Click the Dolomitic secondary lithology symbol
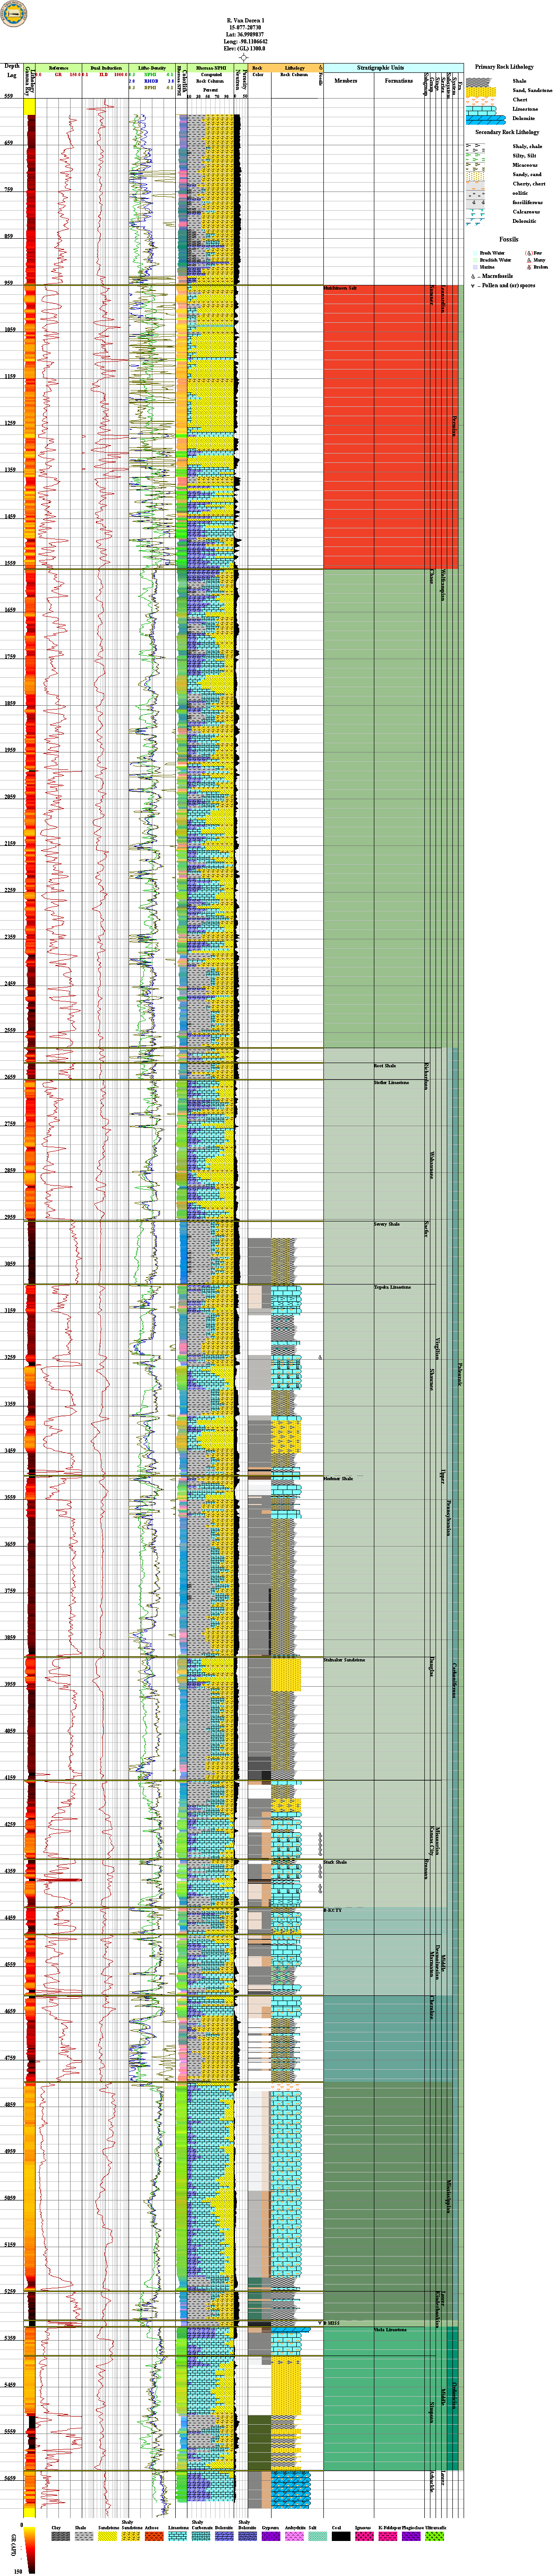 point(475,223)
